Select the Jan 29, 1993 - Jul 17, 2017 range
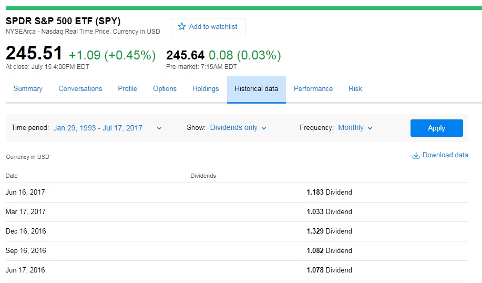 [98, 128]
